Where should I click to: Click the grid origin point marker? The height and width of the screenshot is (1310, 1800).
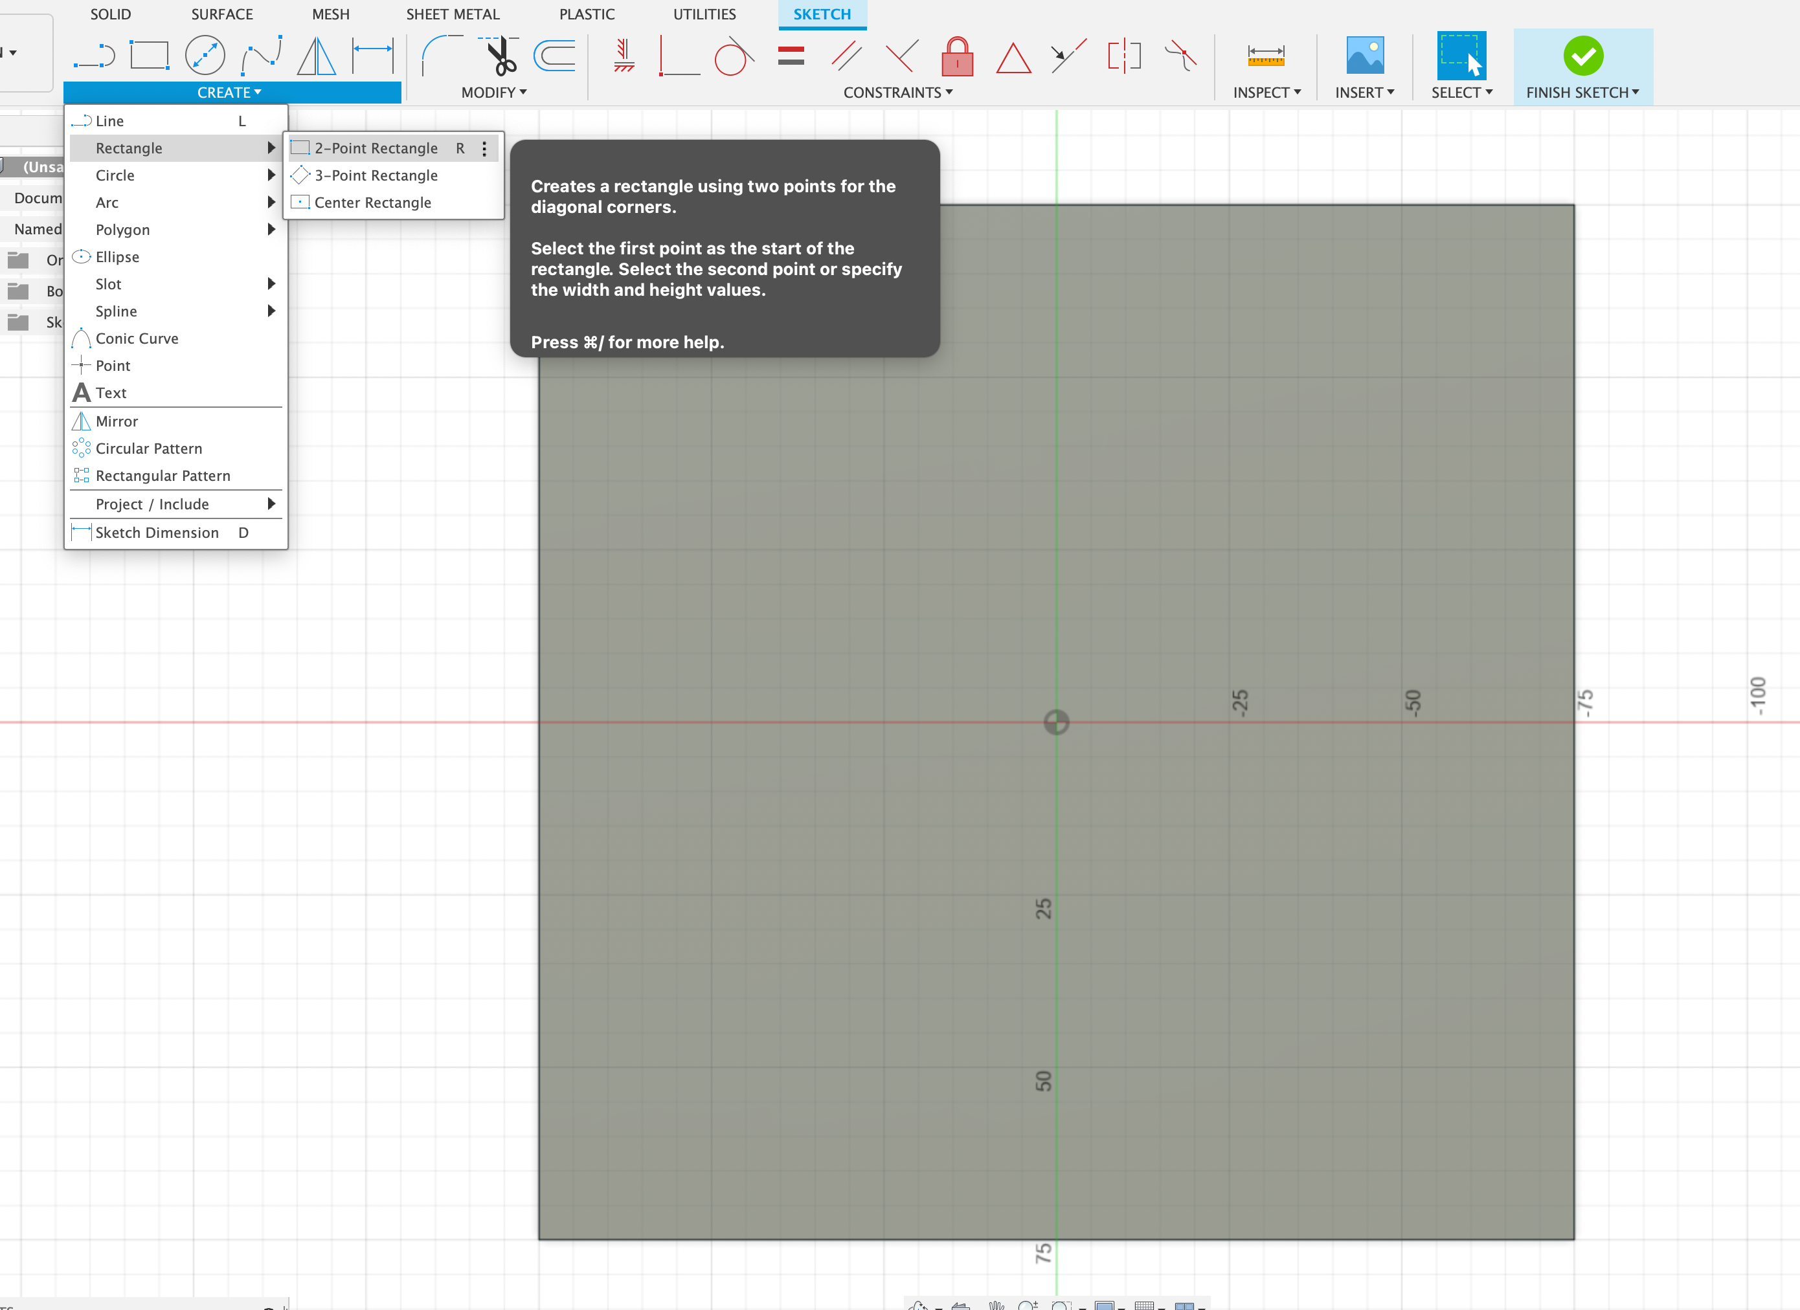coord(1057,720)
